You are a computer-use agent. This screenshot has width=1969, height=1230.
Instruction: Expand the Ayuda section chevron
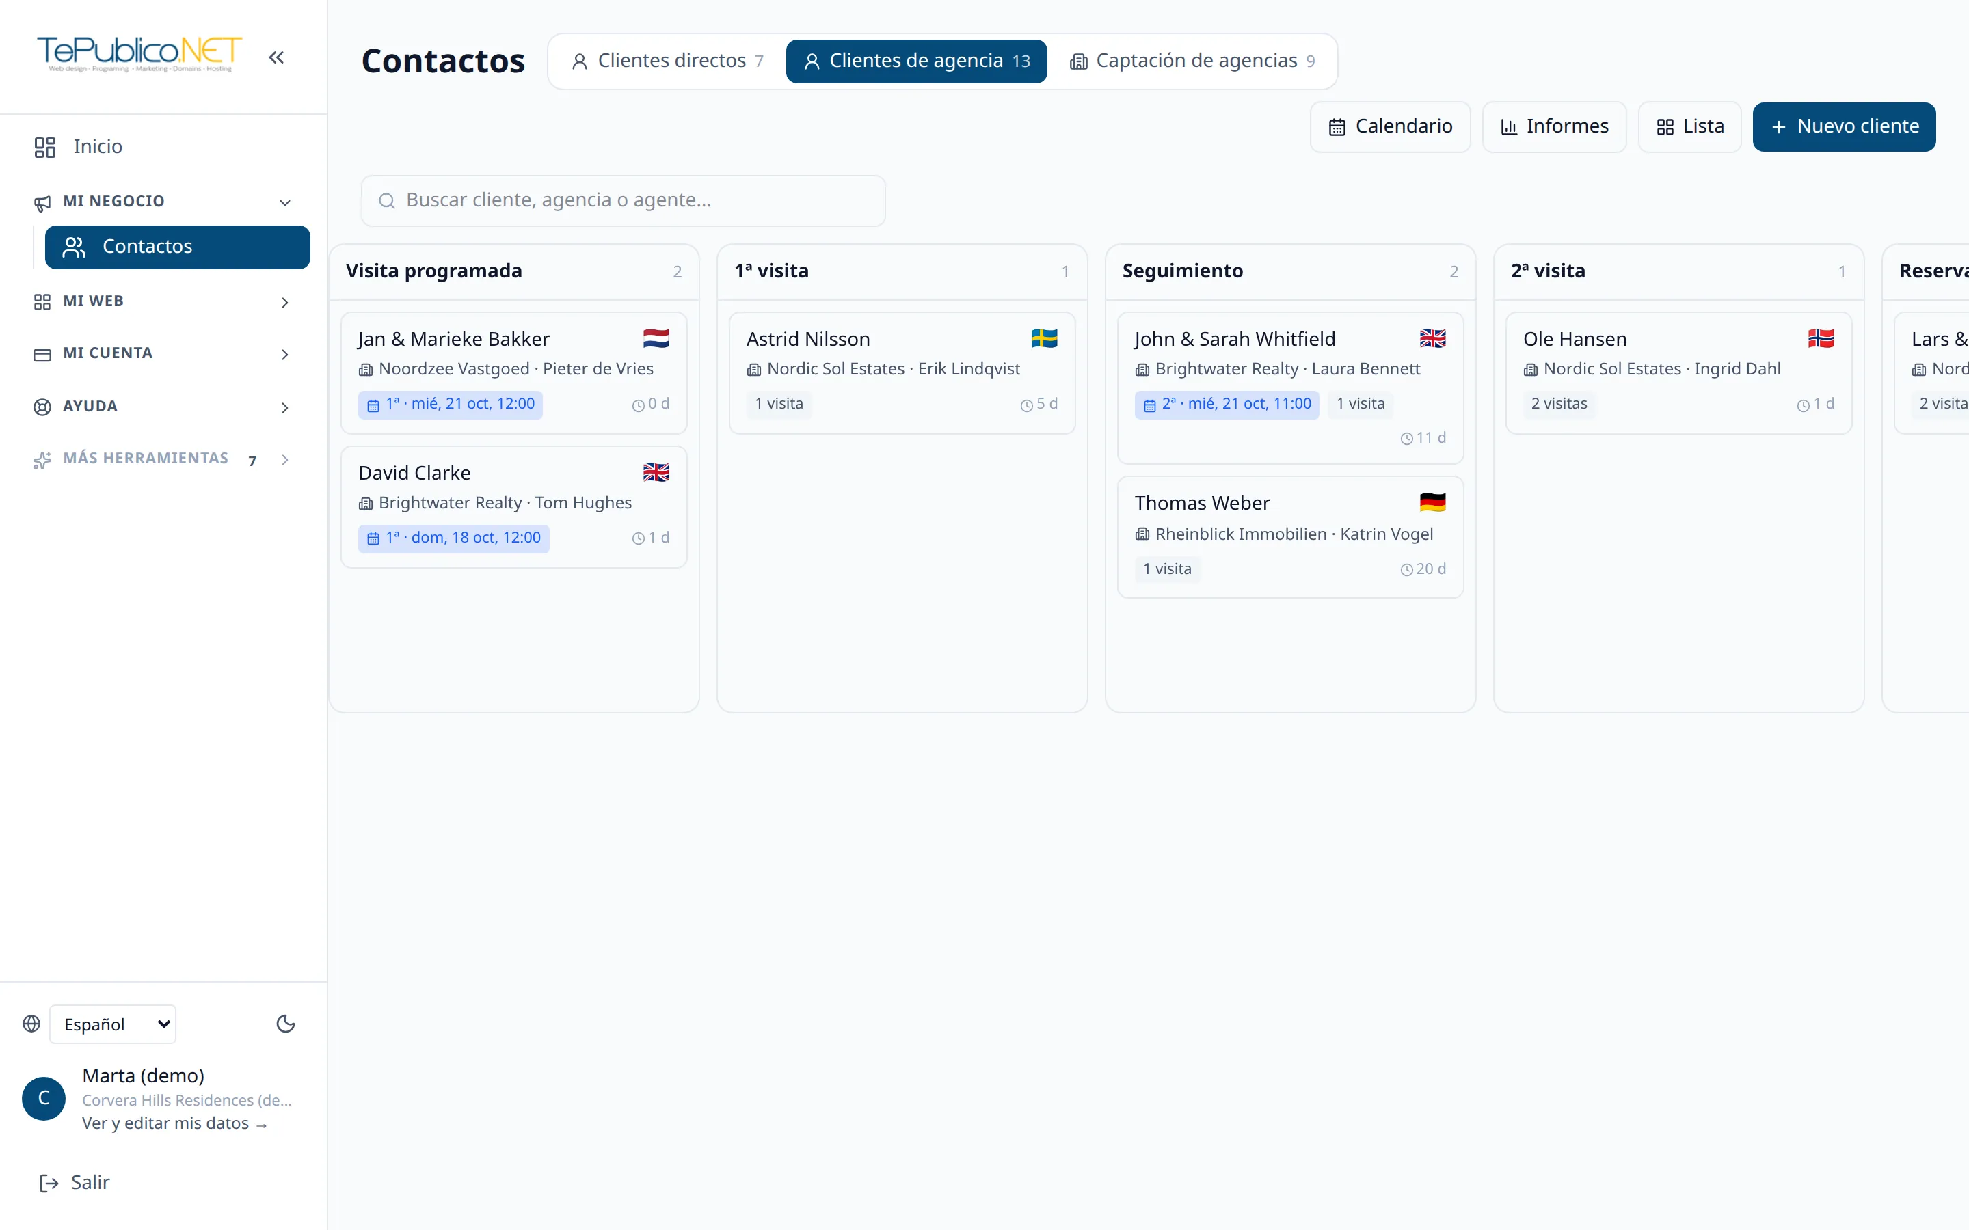click(285, 407)
